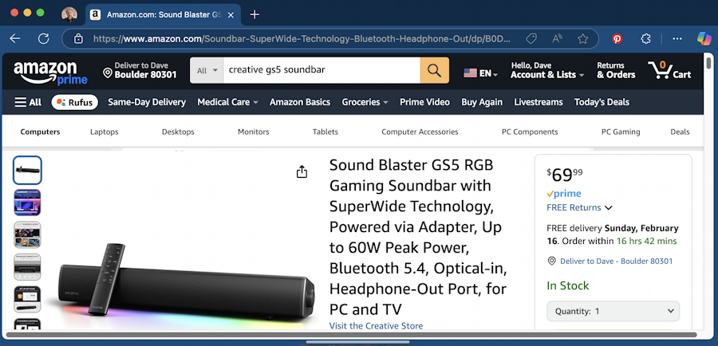Click the shopping price tag icon

pos(531,39)
